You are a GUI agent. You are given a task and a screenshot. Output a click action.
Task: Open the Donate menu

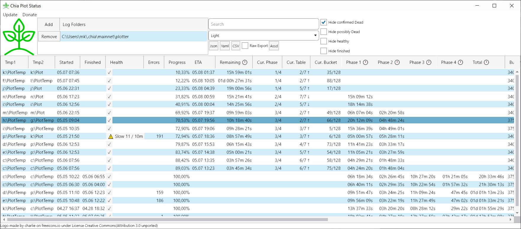(30, 14)
